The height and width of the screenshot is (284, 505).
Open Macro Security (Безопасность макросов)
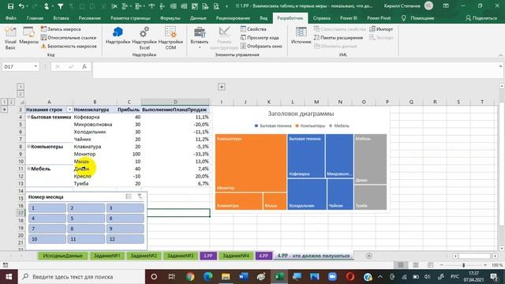69,46
